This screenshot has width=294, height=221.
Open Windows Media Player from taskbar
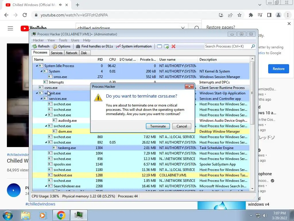click(42, 215)
